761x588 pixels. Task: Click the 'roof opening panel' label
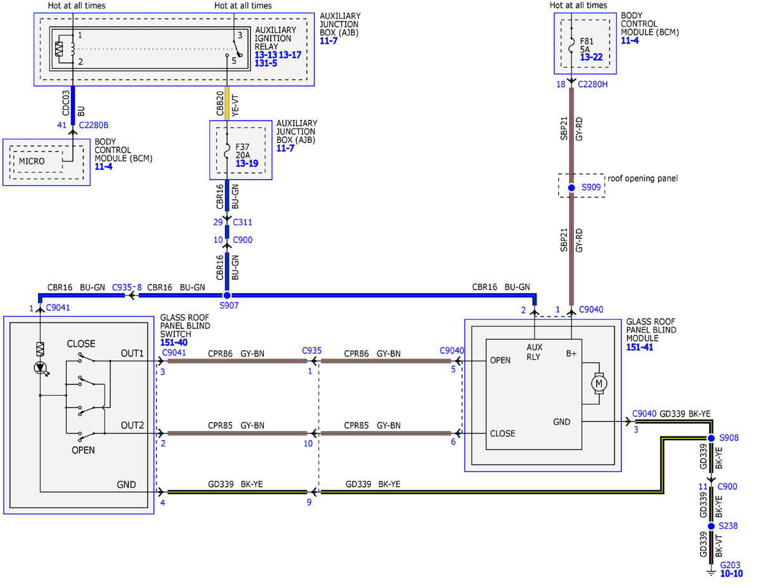(642, 178)
